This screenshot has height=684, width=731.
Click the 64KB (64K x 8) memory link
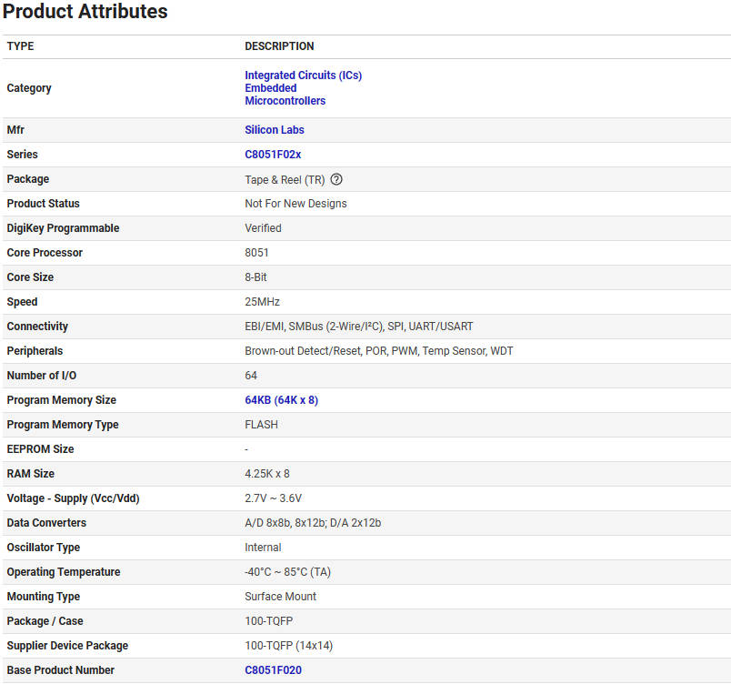point(281,400)
